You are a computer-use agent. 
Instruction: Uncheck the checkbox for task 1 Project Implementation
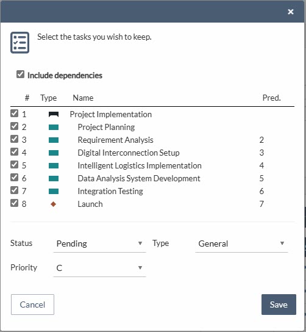14,114
